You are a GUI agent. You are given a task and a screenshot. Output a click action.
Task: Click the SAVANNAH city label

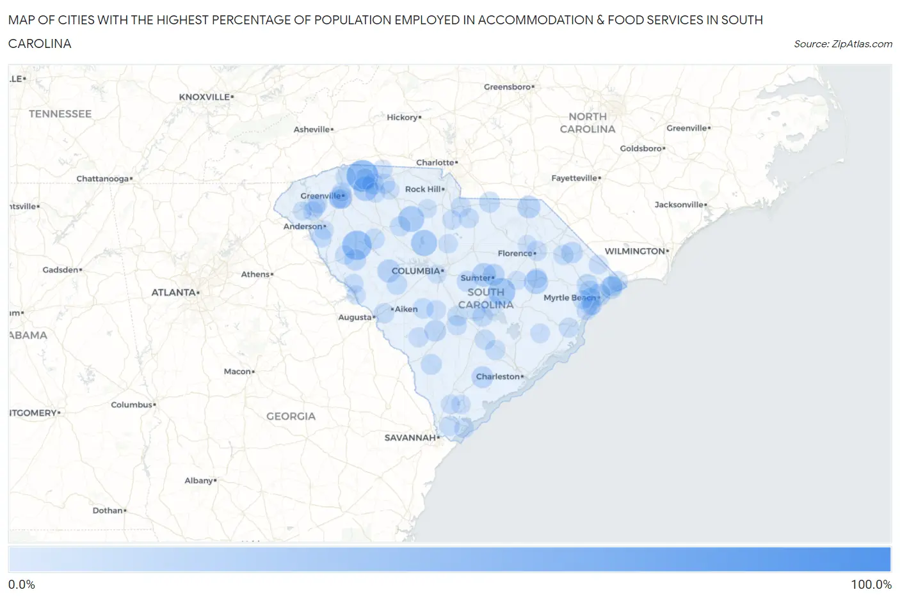point(412,438)
